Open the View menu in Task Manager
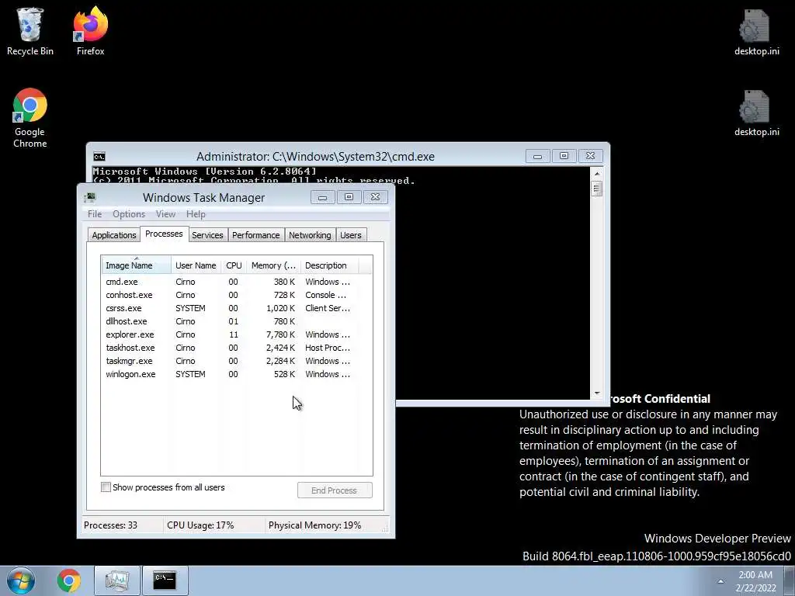Screen dimensions: 795x596 (165, 214)
